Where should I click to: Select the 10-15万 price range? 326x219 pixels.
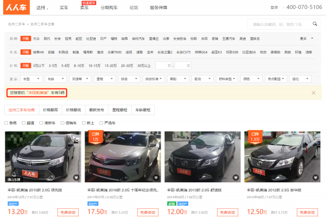point(94,66)
